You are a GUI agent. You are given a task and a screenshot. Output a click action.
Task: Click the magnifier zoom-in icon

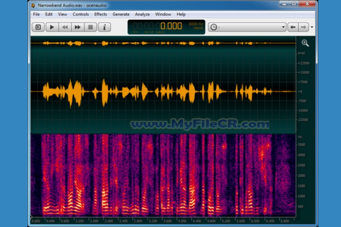305,43
